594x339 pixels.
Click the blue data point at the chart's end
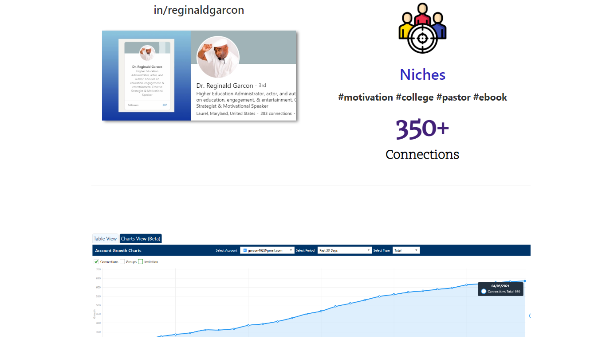click(525, 281)
